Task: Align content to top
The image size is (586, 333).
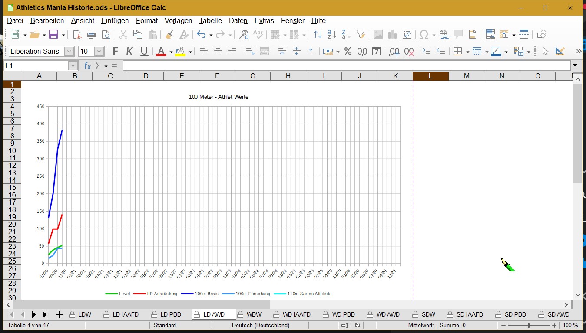Action: pos(282,52)
